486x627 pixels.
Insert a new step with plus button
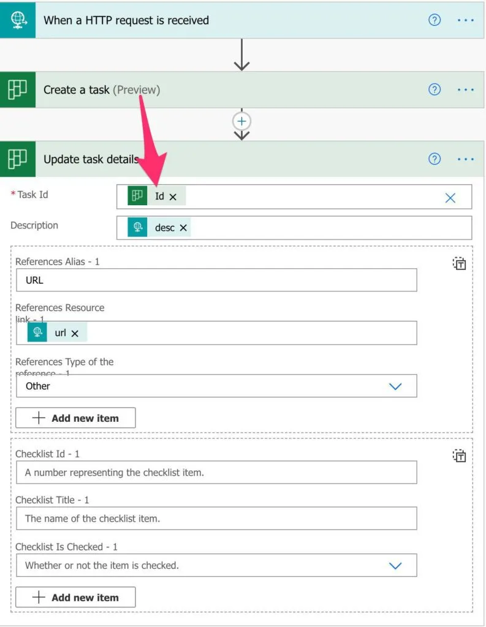[x=241, y=121]
